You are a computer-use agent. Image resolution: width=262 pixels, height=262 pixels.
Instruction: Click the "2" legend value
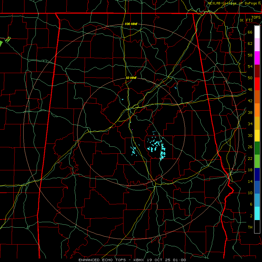pyautogui.click(x=251, y=216)
